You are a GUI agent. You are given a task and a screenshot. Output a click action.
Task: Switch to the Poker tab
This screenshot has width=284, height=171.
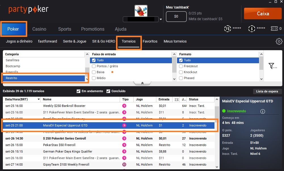pos(13,29)
